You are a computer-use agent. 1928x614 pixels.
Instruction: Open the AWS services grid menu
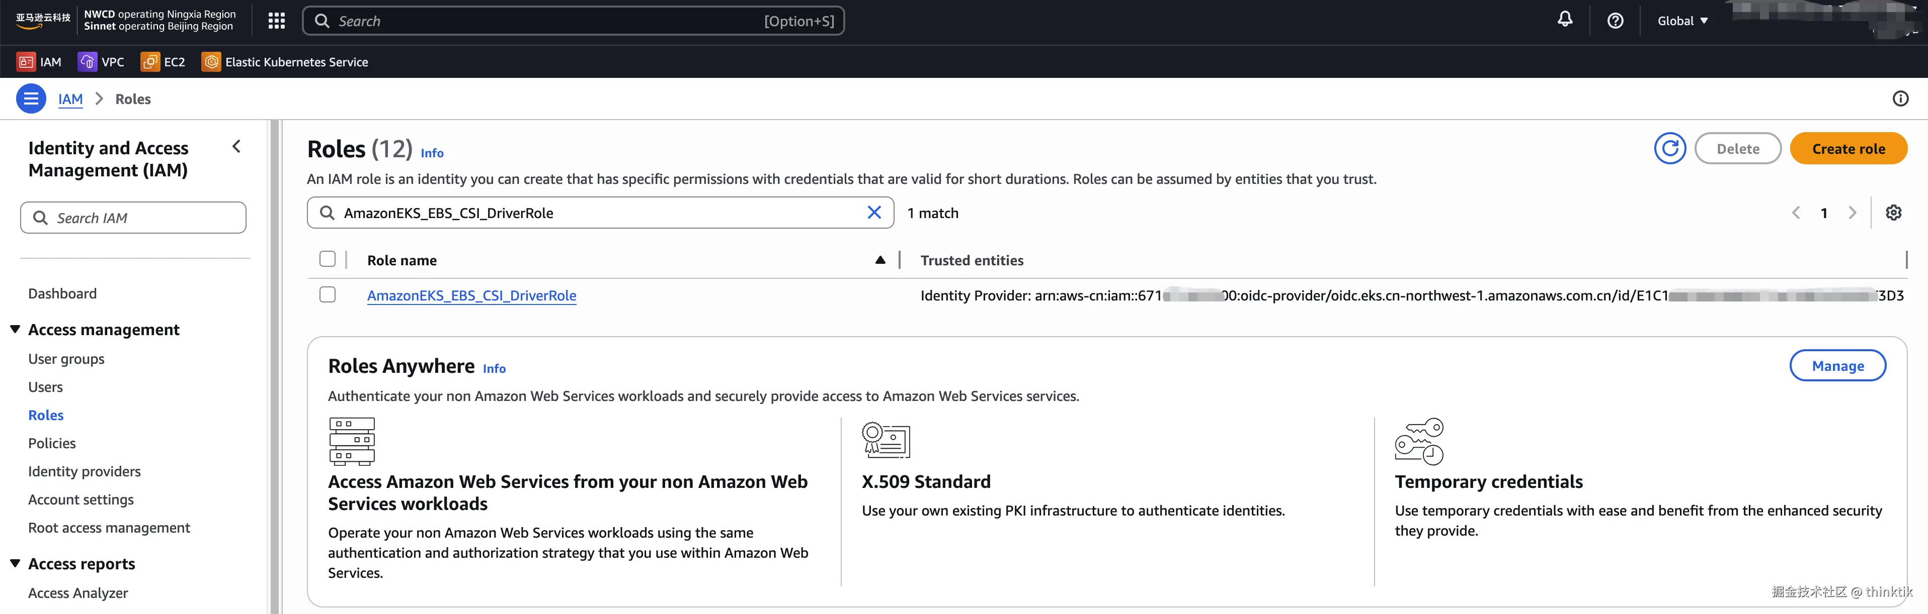(277, 21)
